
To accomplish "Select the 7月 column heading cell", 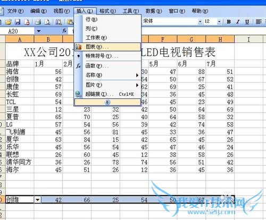I will pos(220,64).
